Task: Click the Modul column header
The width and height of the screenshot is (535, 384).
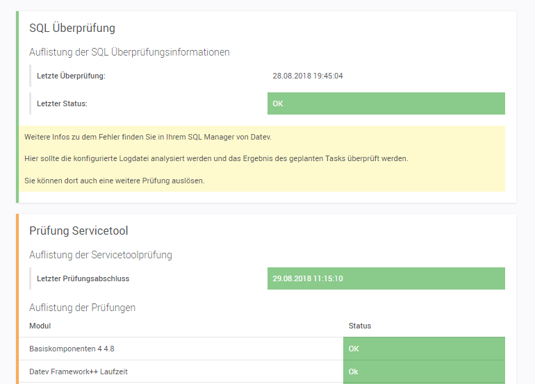Action: [x=40, y=326]
